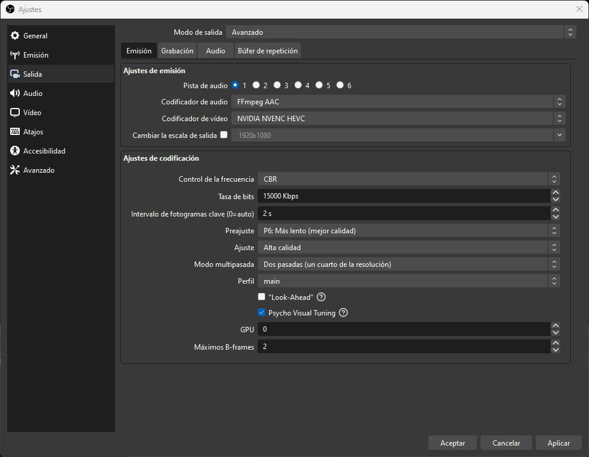Viewport: 589px width, 457px height.
Task: Click the Emisión antenna icon
Action: [15, 55]
